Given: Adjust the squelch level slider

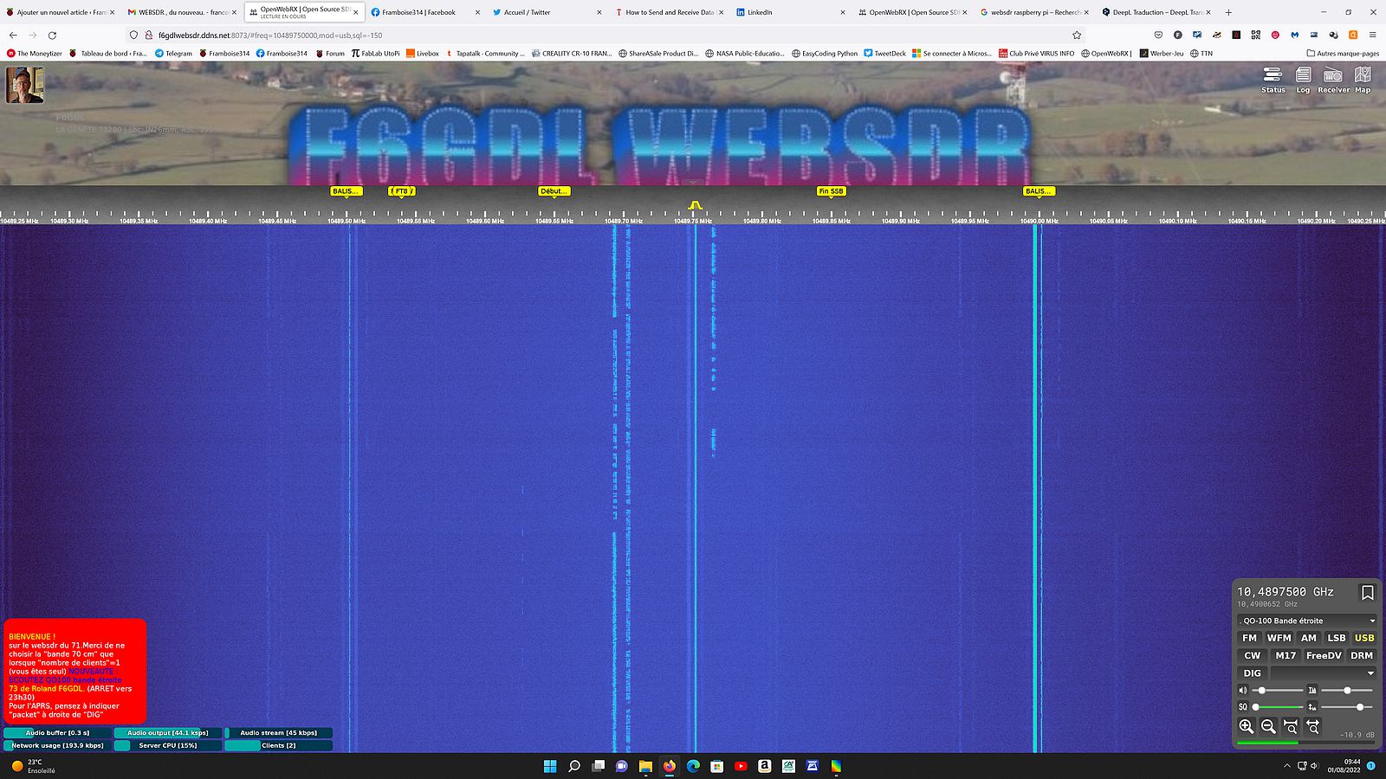Looking at the screenshot, I should coord(1278,706).
